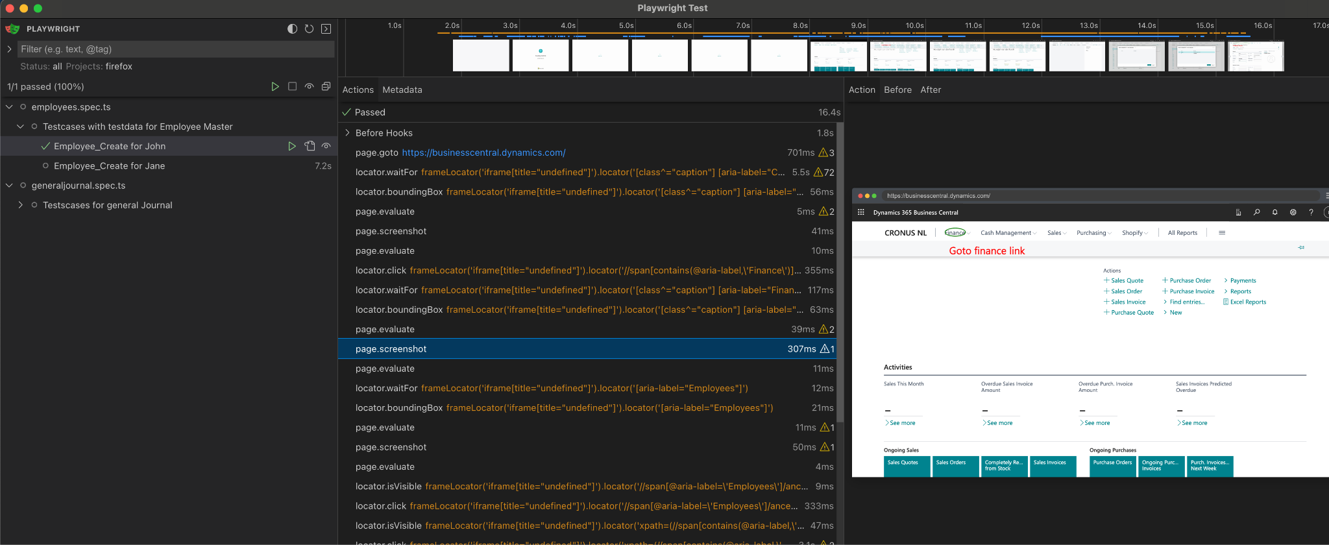Click Find entries action link
This screenshot has height=545, width=1329.
(1184, 302)
